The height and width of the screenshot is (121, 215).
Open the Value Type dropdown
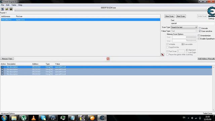[x=184, y=31]
